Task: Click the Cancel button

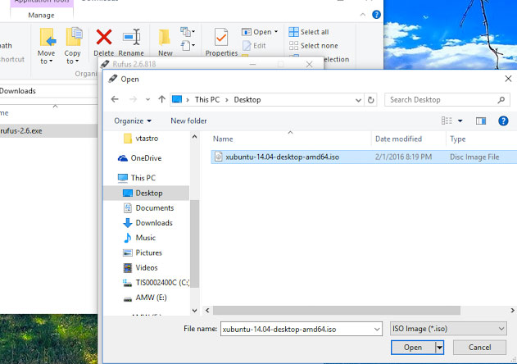Action: pyautogui.click(x=480, y=348)
